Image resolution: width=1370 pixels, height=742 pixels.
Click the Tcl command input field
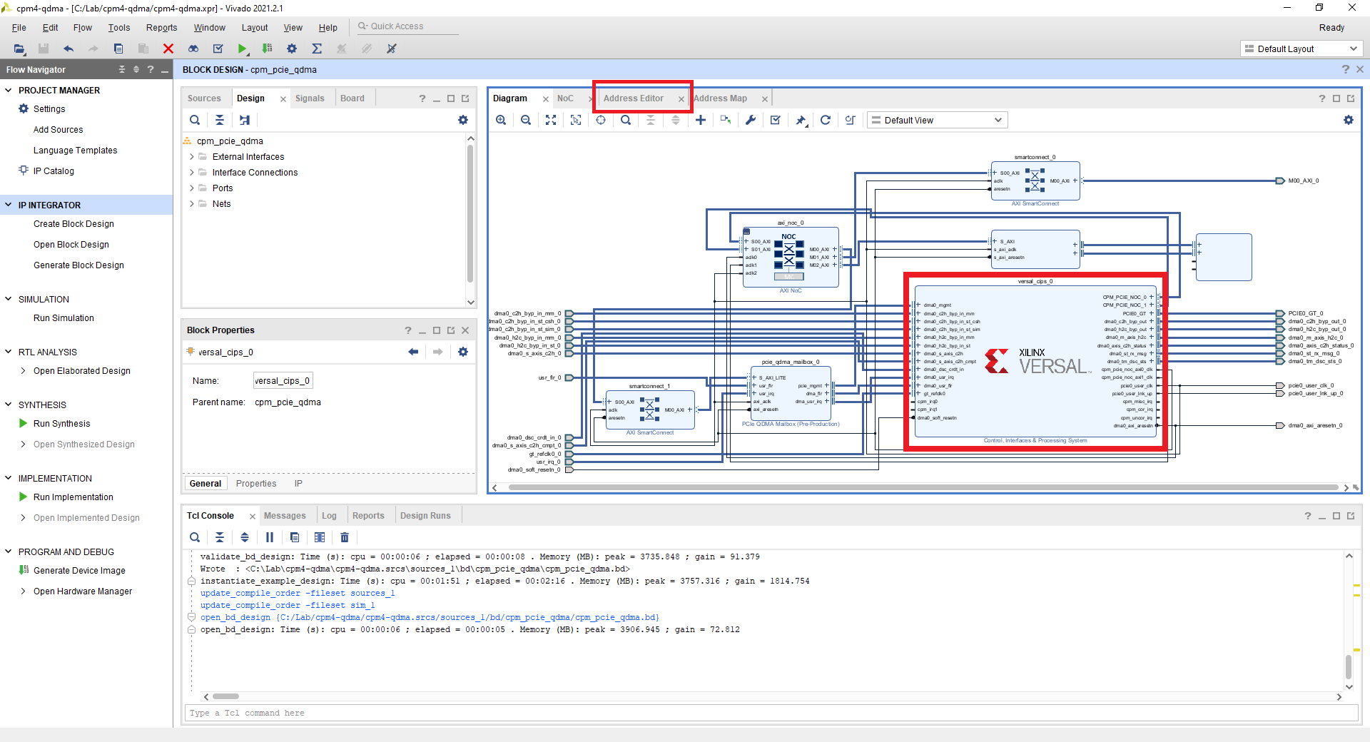[771, 713]
